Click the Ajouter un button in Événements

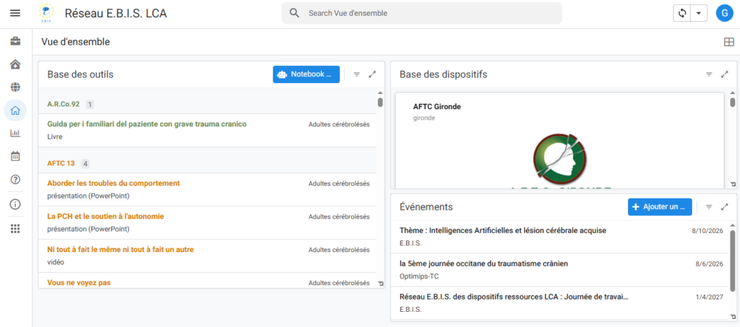coord(660,207)
